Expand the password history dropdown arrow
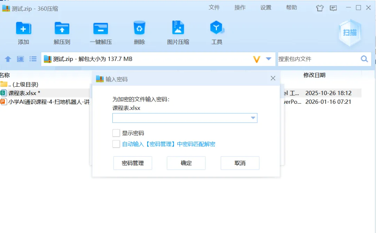376x233 pixels. 253,118
